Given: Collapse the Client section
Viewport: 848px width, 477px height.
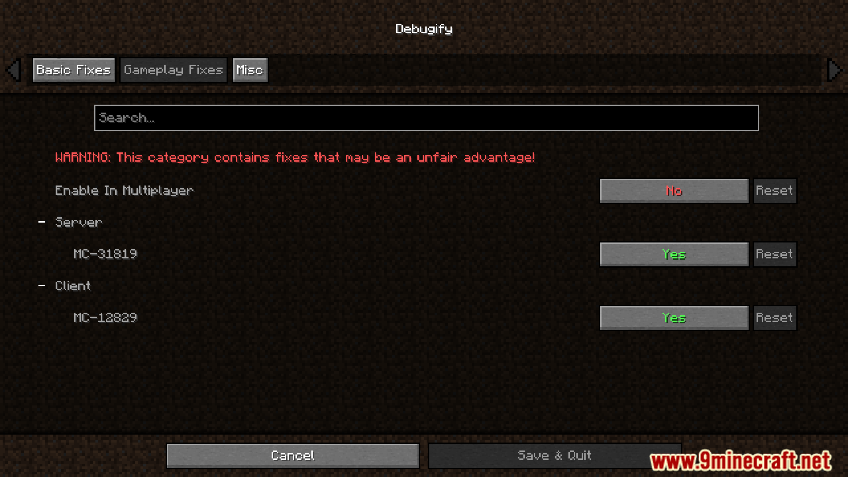Looking at the screenshot, I should pos(42,285).
